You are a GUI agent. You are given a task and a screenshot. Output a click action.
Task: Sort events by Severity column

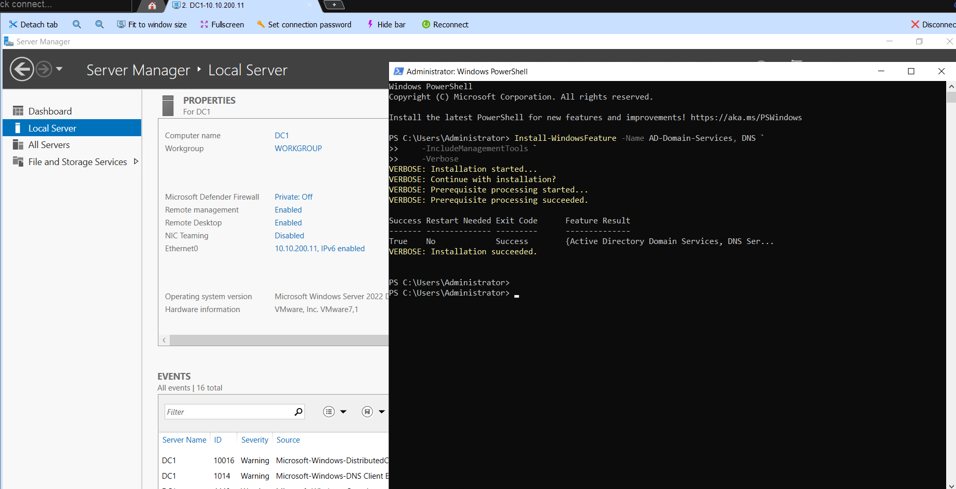[x=254, y=440]
